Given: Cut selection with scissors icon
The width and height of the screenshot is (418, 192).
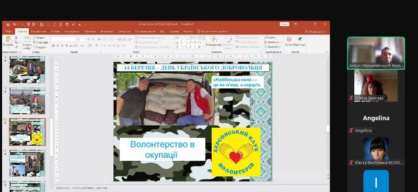Looking at the screenshot, I should [x=16, y=38].
